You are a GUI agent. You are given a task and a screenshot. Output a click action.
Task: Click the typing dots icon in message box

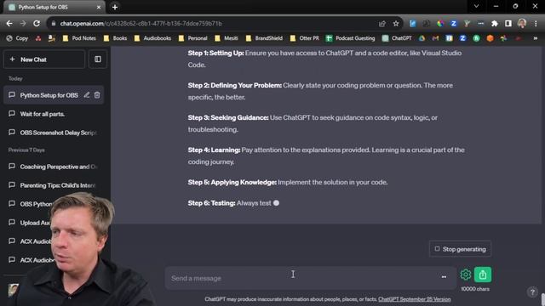pos(444,277)
